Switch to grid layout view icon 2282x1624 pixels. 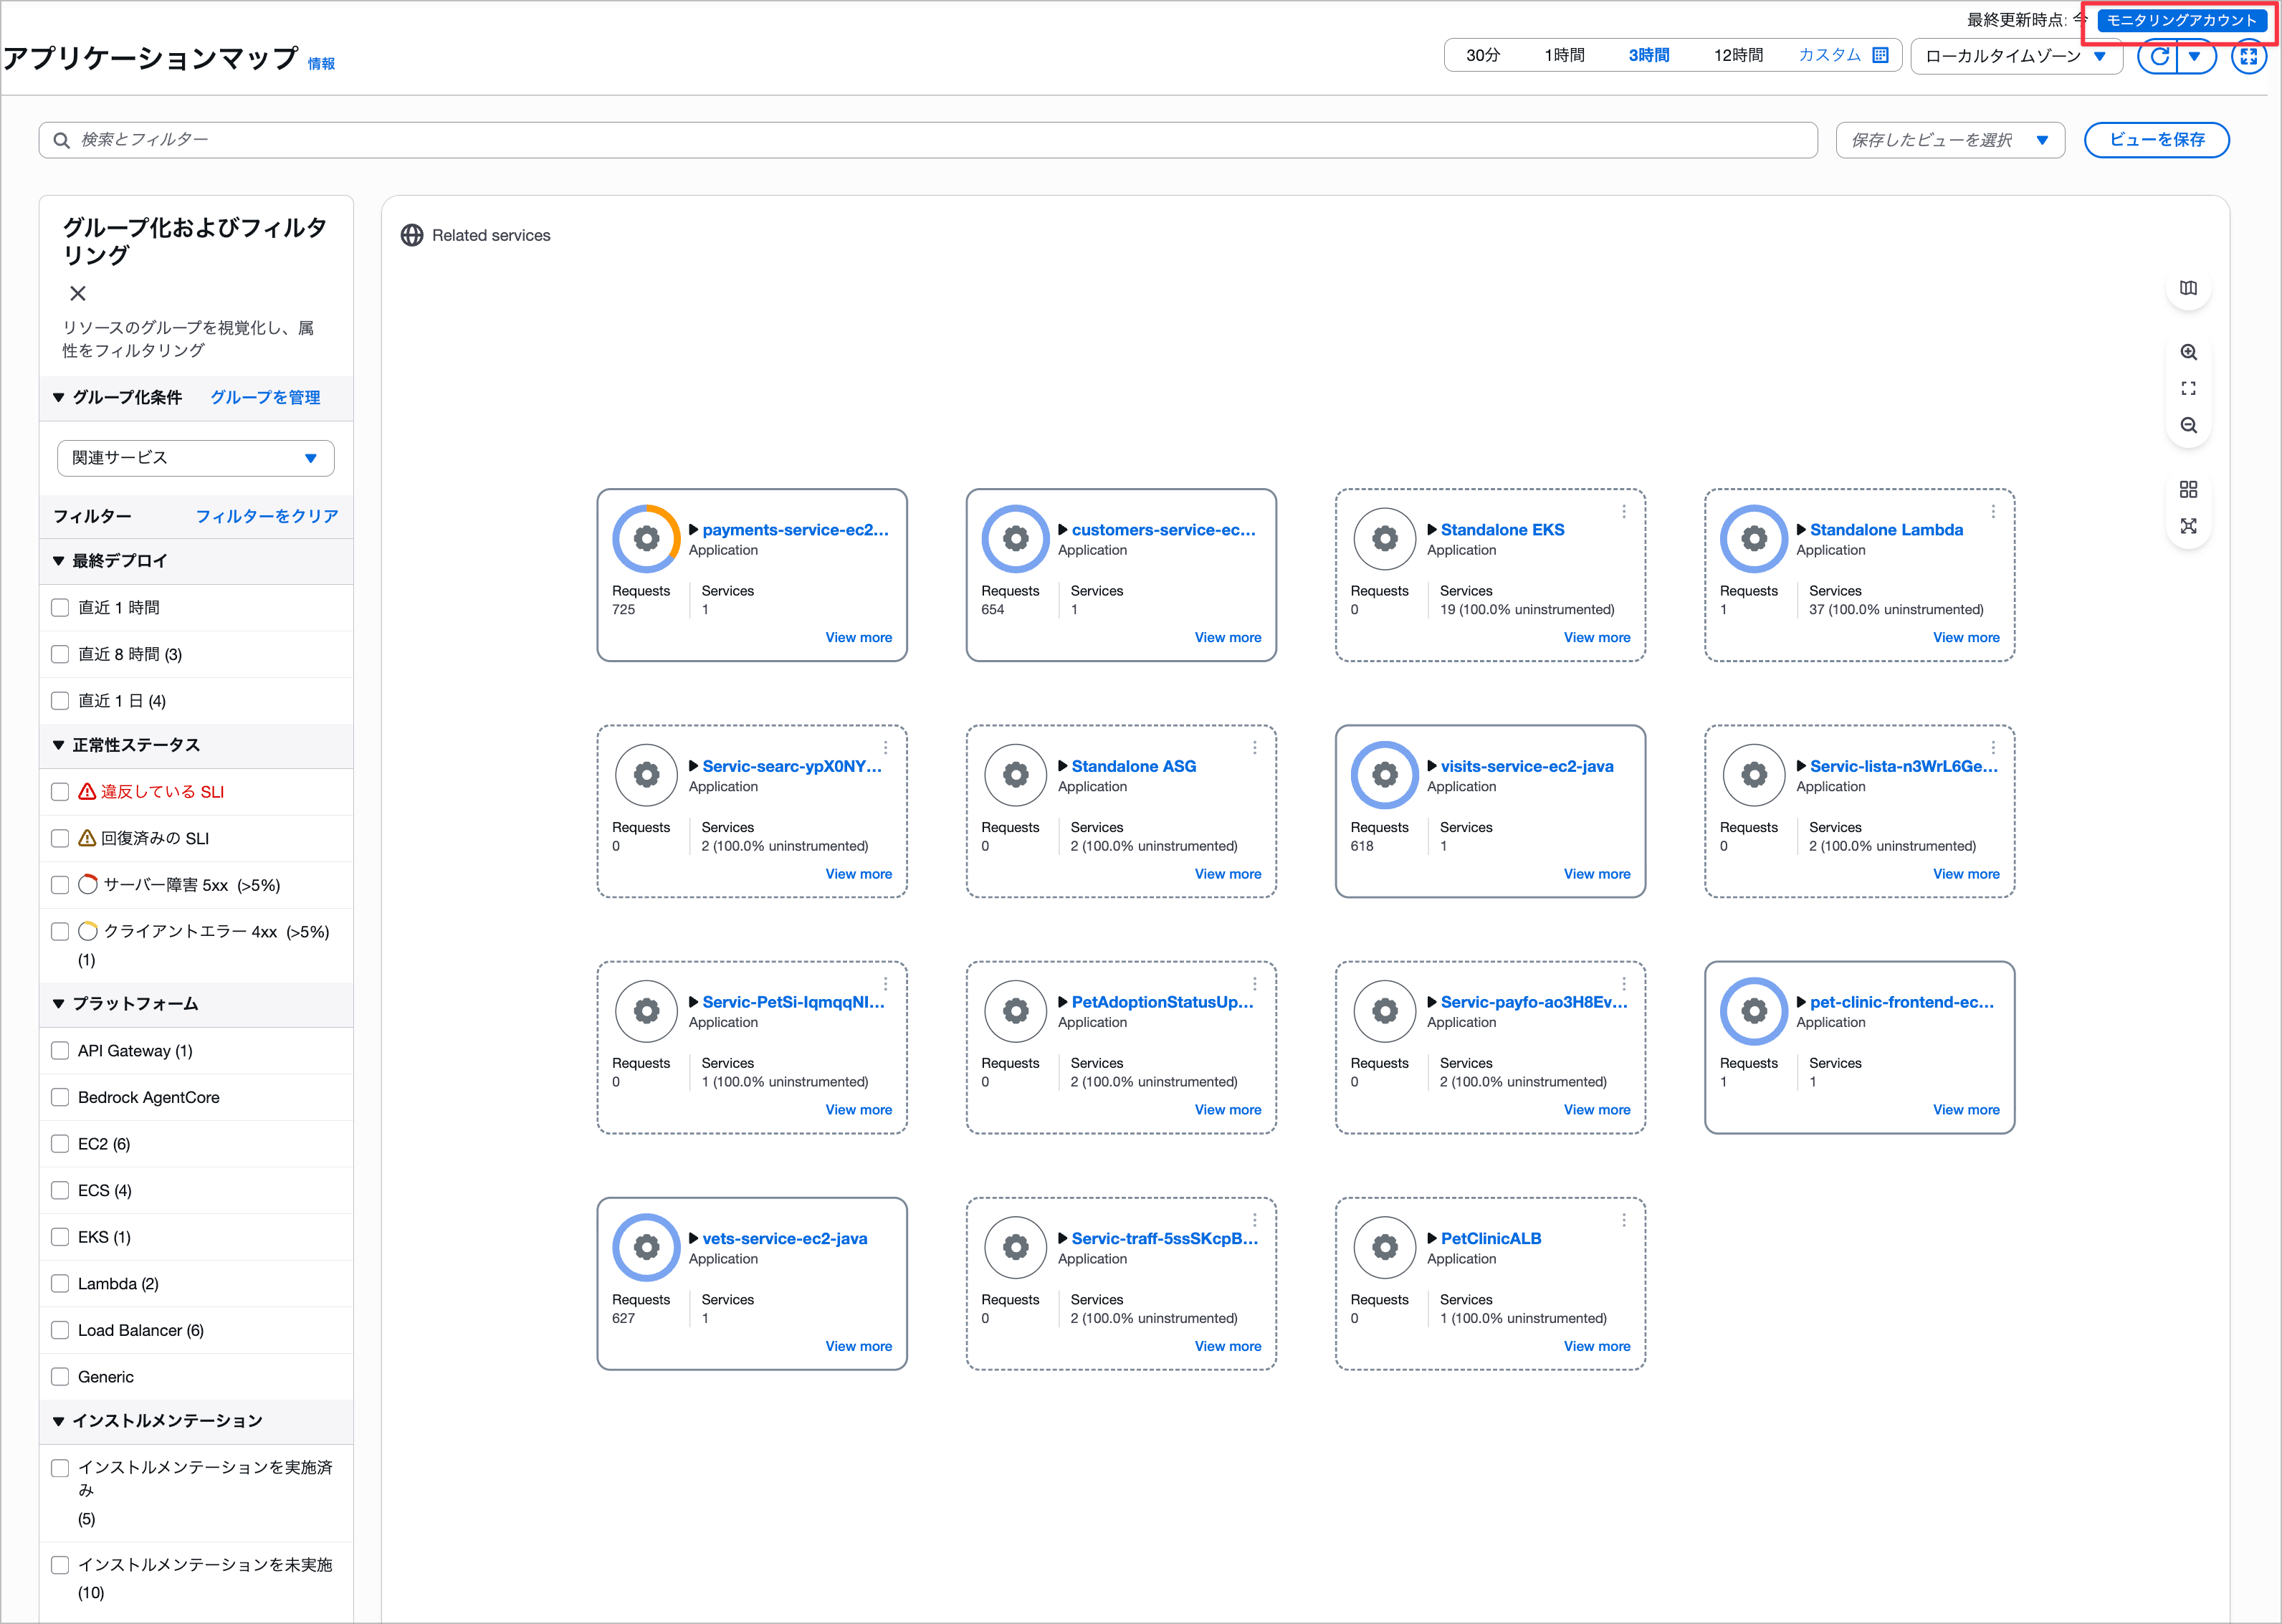(x=2188, y=489)
